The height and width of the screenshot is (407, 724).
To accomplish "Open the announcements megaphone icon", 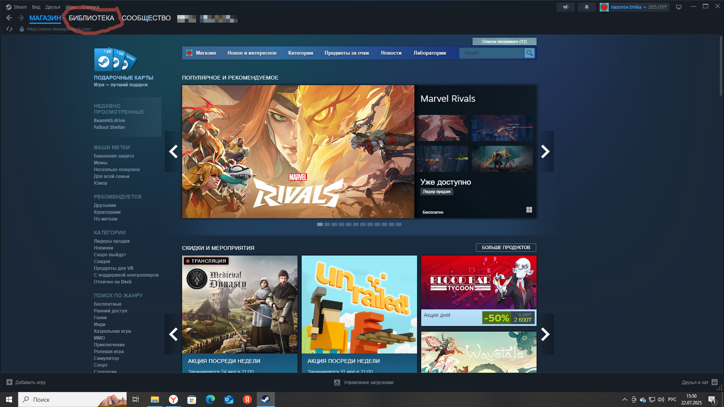I will click(x=566, y=7).
